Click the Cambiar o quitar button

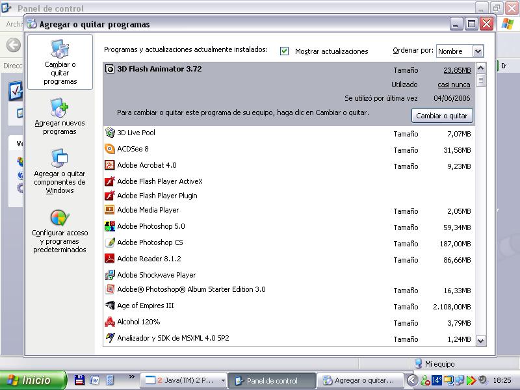click(442, 116)
